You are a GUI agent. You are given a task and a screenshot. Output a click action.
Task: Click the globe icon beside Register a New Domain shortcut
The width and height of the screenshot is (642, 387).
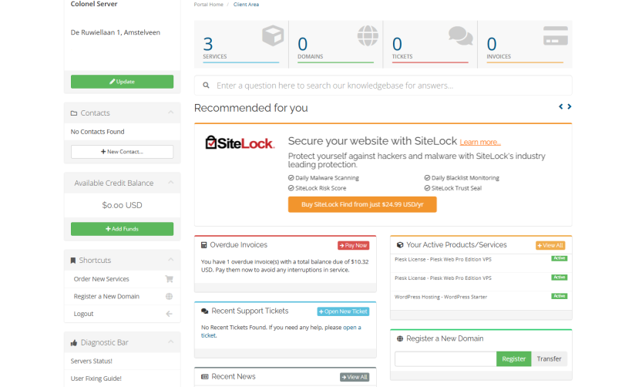pos(169,297)
